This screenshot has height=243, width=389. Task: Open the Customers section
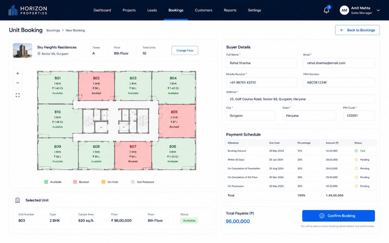204,10
